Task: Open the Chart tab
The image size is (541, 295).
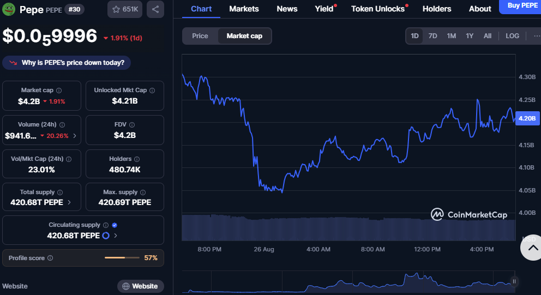Action: click(201, 9)
